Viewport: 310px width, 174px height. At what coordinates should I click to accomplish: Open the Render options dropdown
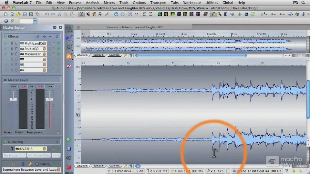click(43, 164)
